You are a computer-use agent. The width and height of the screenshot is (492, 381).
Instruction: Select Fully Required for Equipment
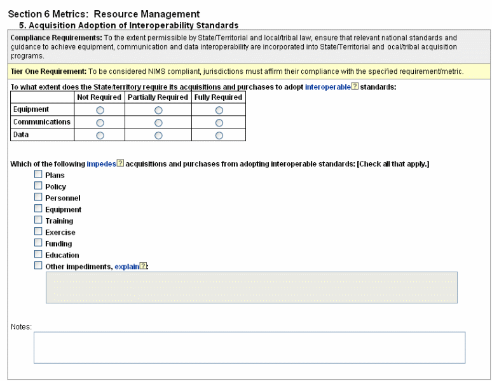pyautogui.click(x=219, y=110)
